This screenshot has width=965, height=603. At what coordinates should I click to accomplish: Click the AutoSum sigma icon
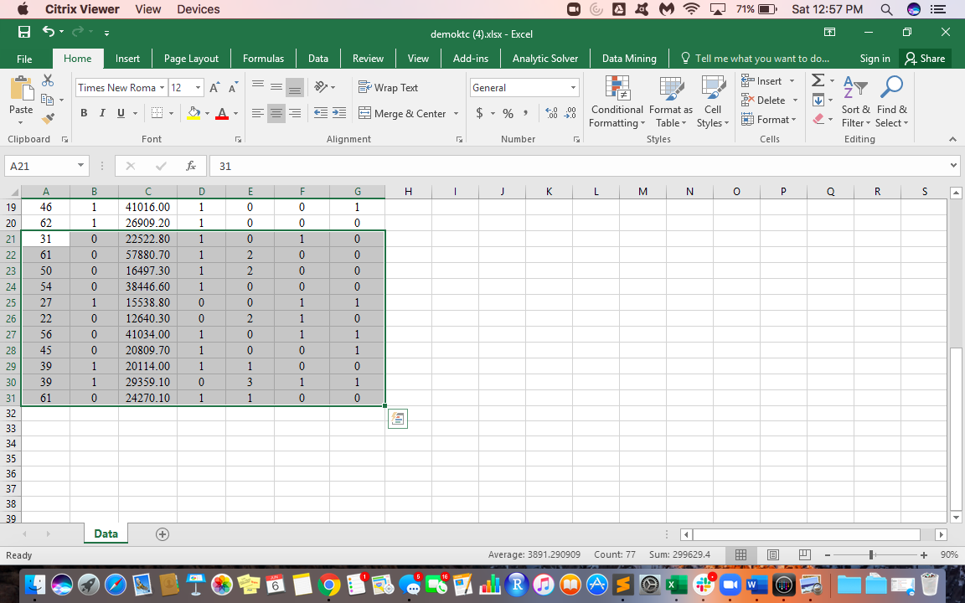(x=818, y=80)
